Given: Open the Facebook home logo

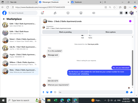Looking at the screenshot, I should tap(4, 13).
